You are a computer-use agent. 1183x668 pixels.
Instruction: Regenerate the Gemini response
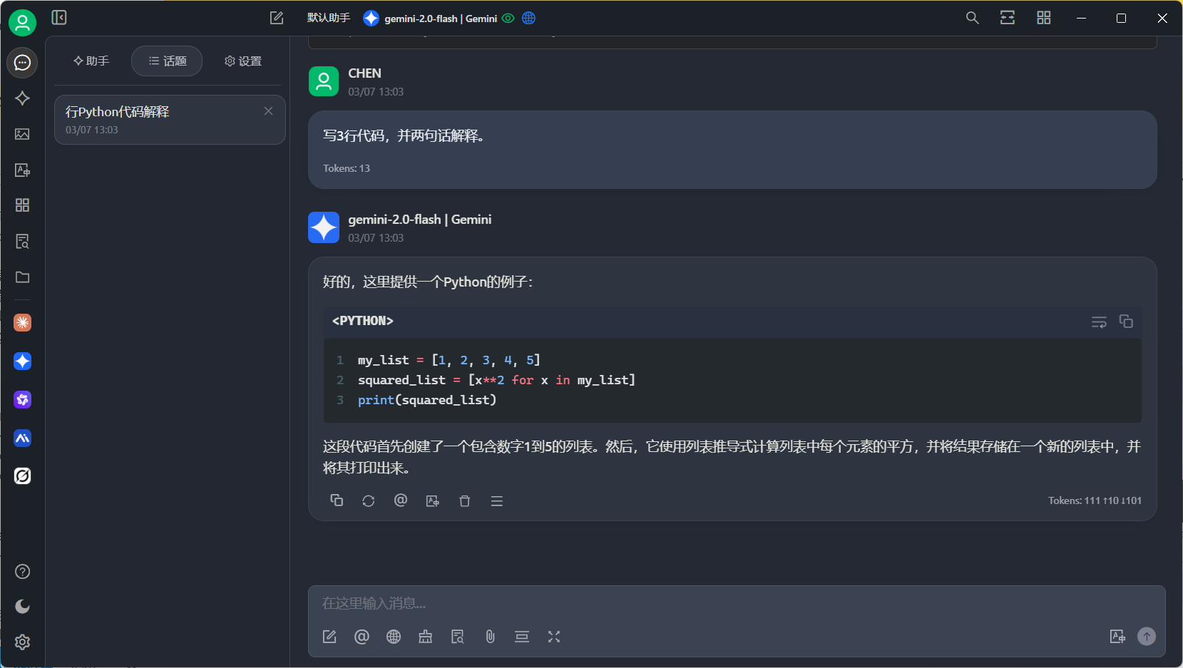(369, 501)
